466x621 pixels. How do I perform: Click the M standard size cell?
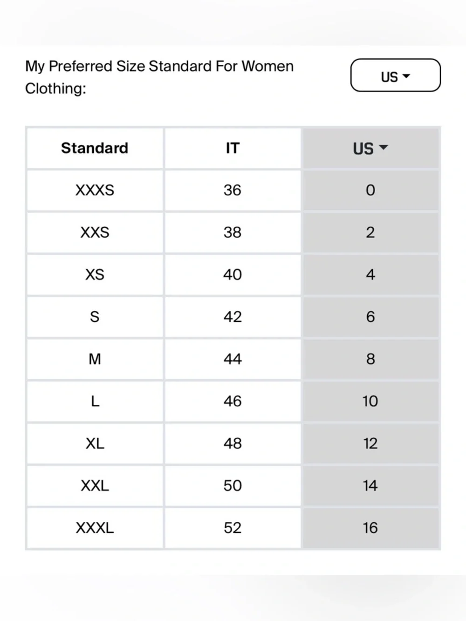click(x=95, y=359)
